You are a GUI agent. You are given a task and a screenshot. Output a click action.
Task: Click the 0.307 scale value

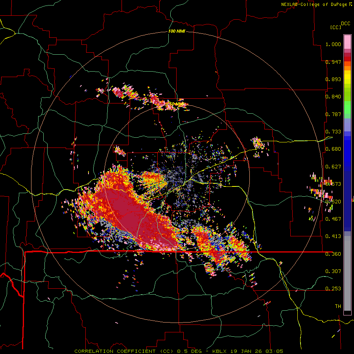click(333, 271)
